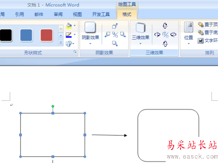The image size is (218, 163).
Task: Click the right middle sizing handle of rectangle
Action: pyautogui.click(x=85, y=135)
